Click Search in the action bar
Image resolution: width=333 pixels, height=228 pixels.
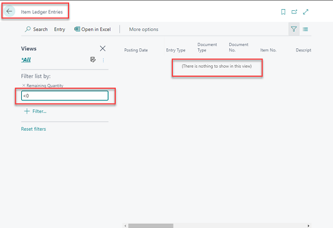[36, 29]
